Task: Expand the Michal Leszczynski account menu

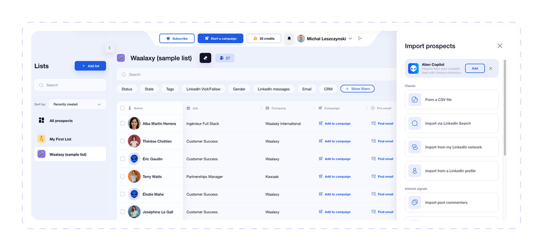Action: pos(350,39)
